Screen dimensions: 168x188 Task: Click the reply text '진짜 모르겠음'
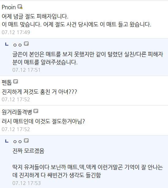[x=28, y=151]
